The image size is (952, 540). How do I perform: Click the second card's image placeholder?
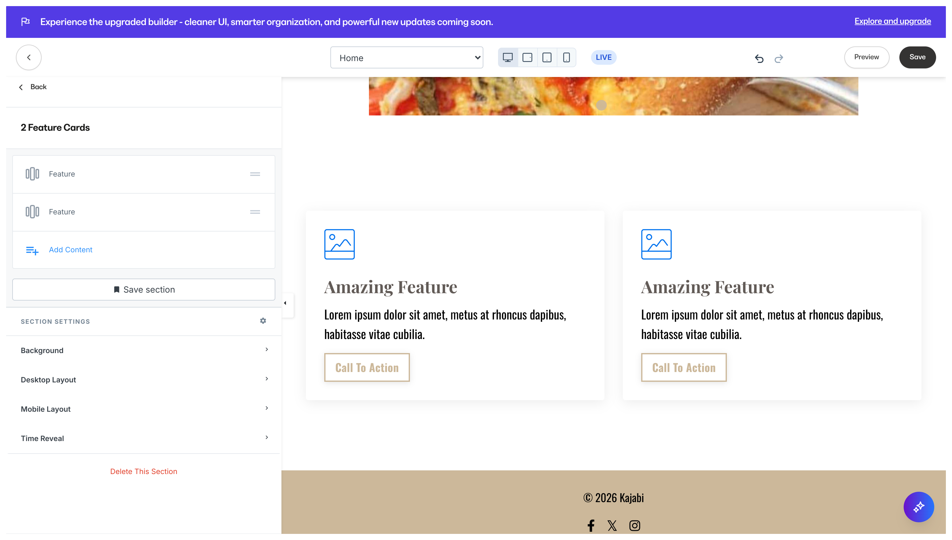pos(656,244)
